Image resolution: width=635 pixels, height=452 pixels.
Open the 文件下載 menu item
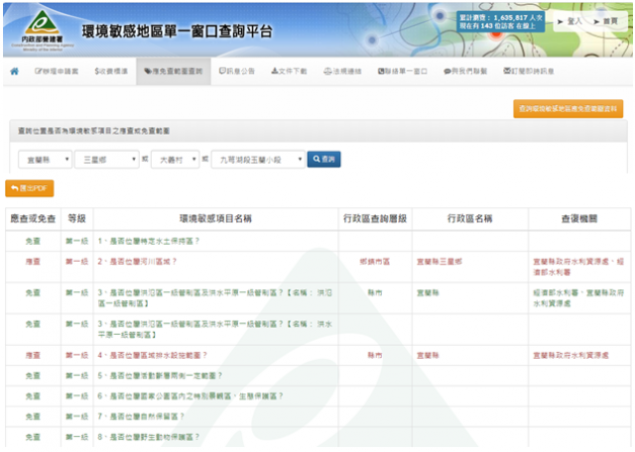click(289, 71)
